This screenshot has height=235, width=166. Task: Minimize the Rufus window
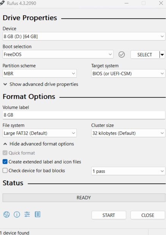click(x=126, y=3)
